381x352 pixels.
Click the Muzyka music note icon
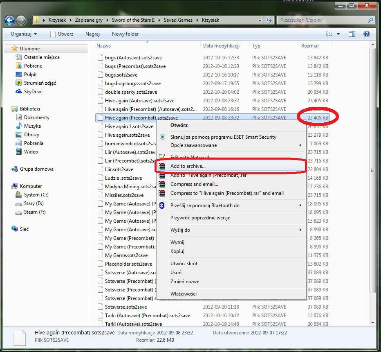pos(19,126)
